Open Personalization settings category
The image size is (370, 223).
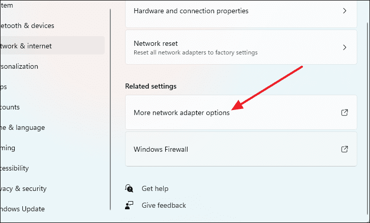[19, 66]
